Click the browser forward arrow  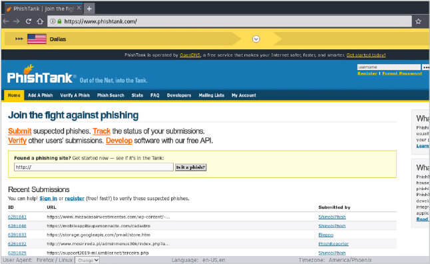(x=17, y=21)
